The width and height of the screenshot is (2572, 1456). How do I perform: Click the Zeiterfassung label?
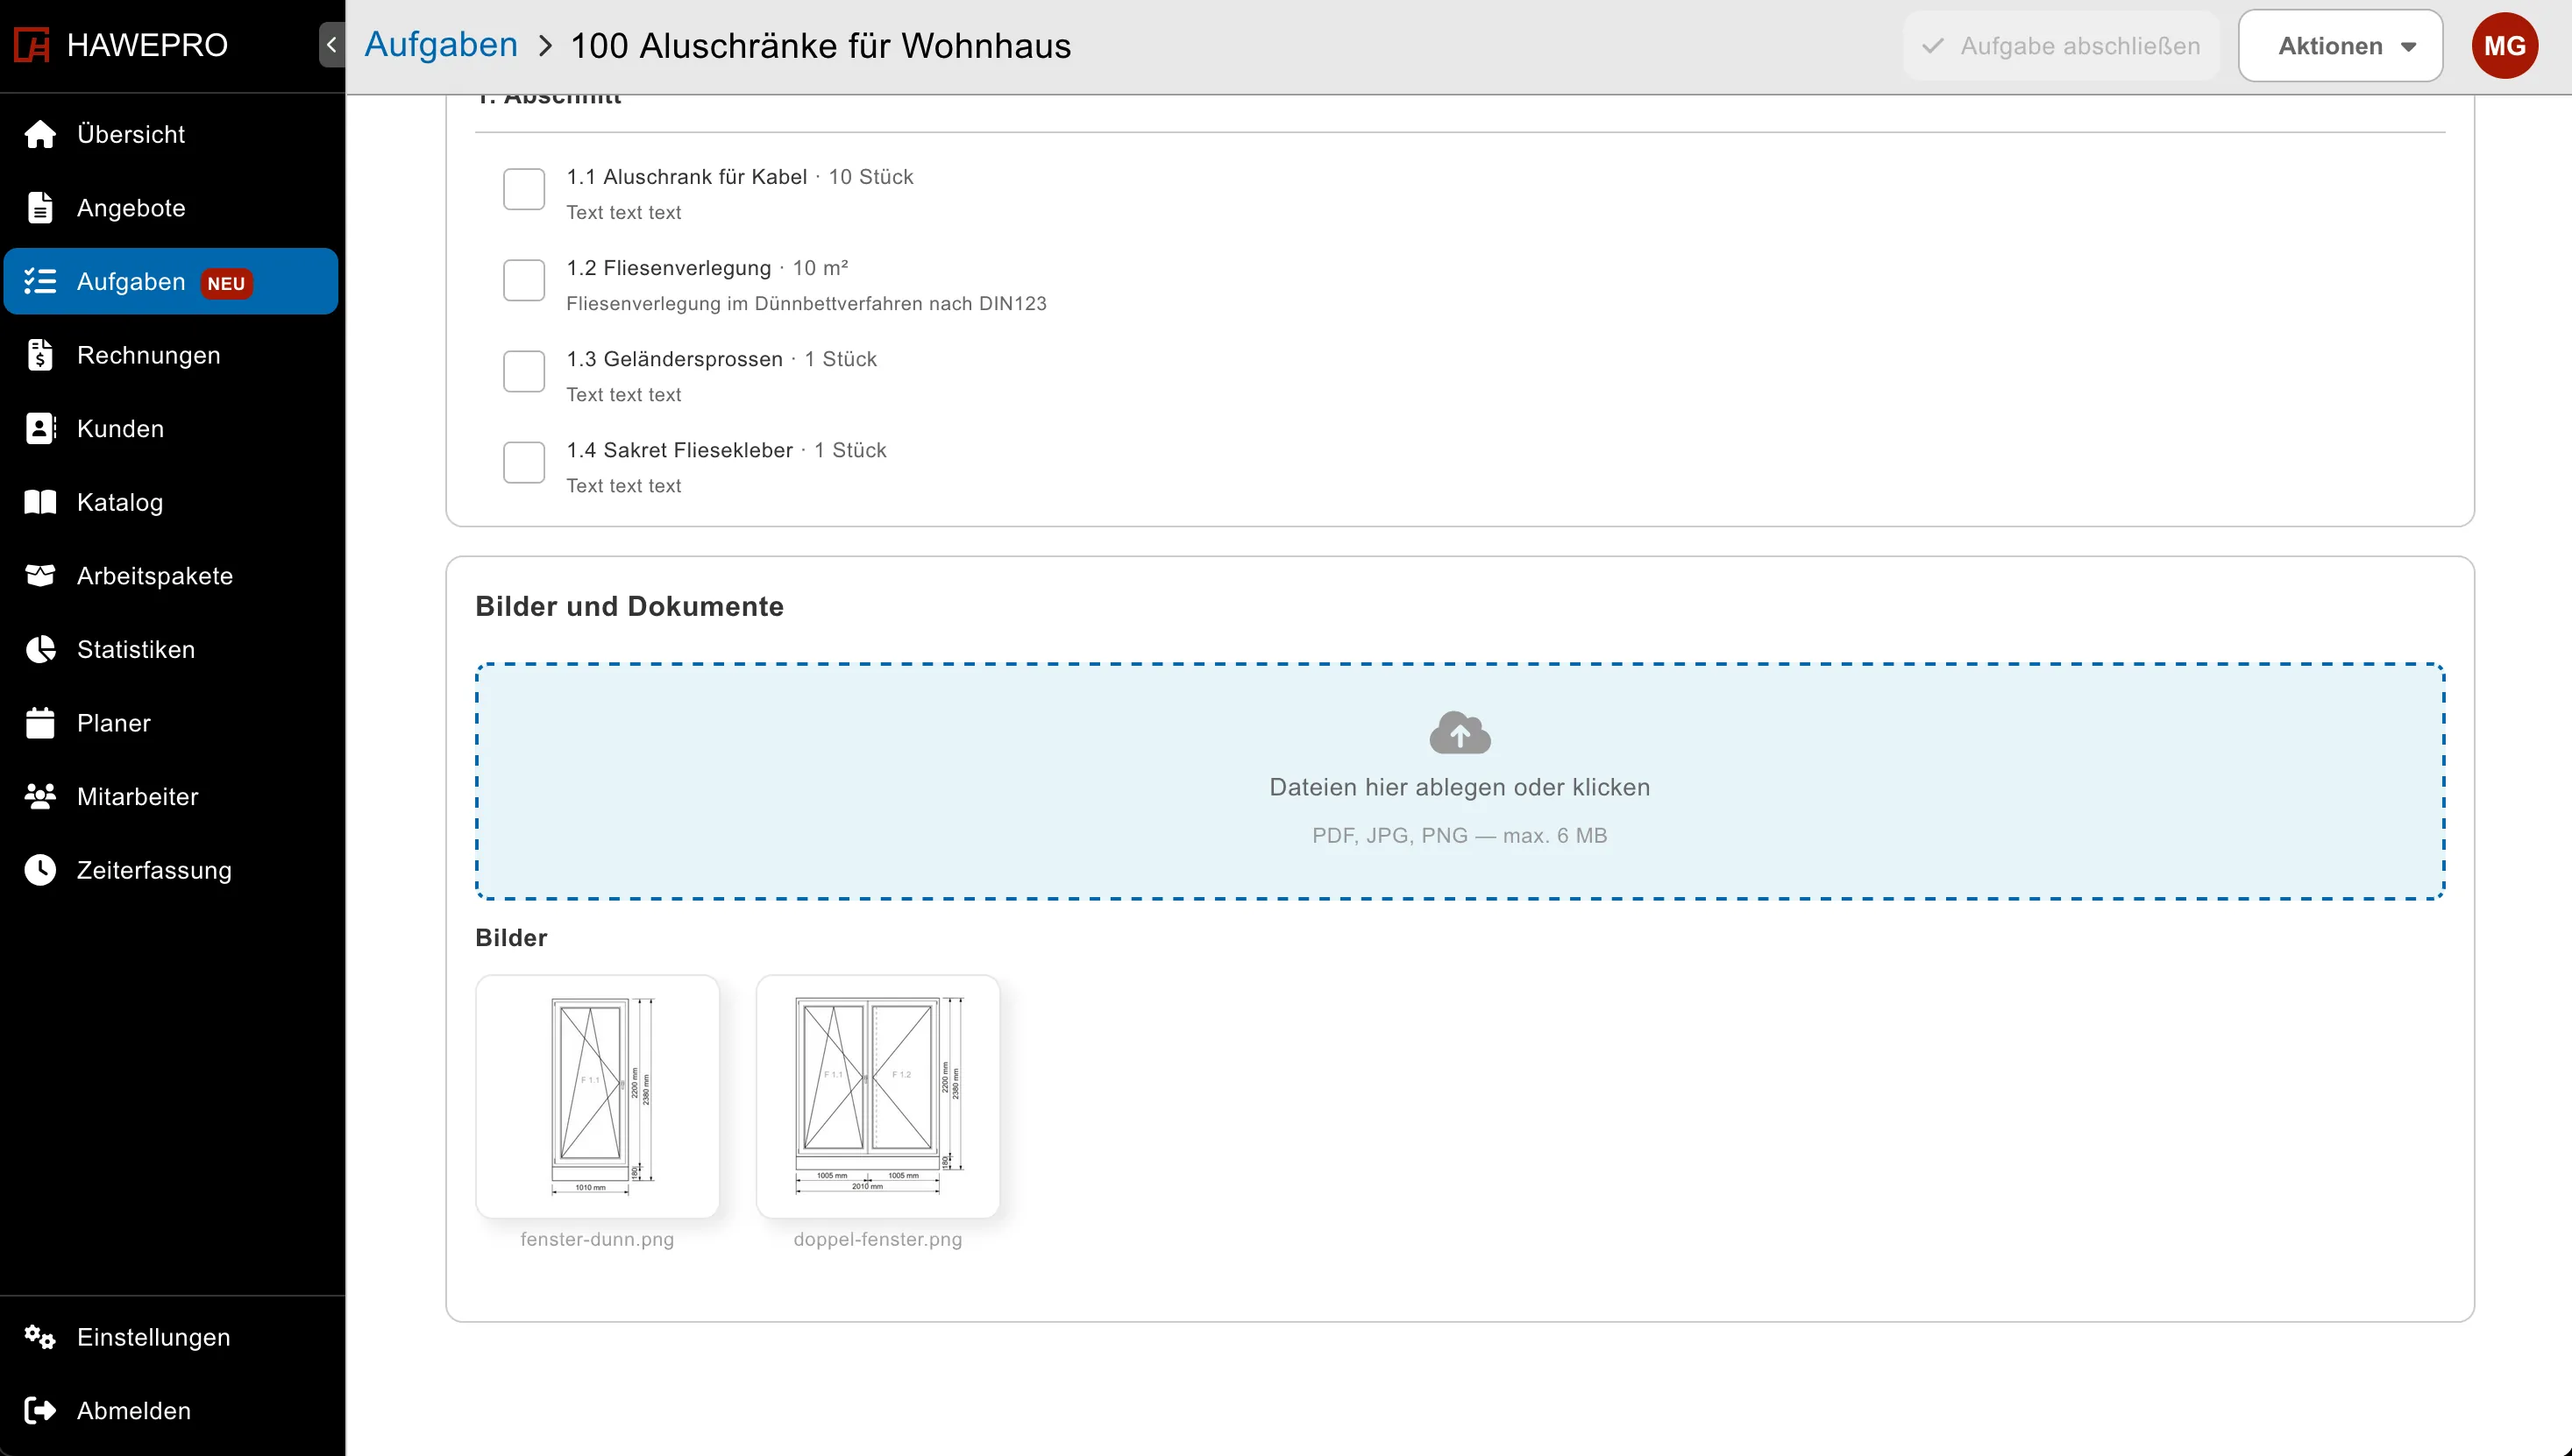coord(154,870)
